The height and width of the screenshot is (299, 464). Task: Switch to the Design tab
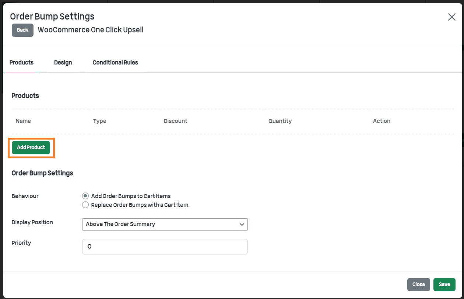point(63,63)
